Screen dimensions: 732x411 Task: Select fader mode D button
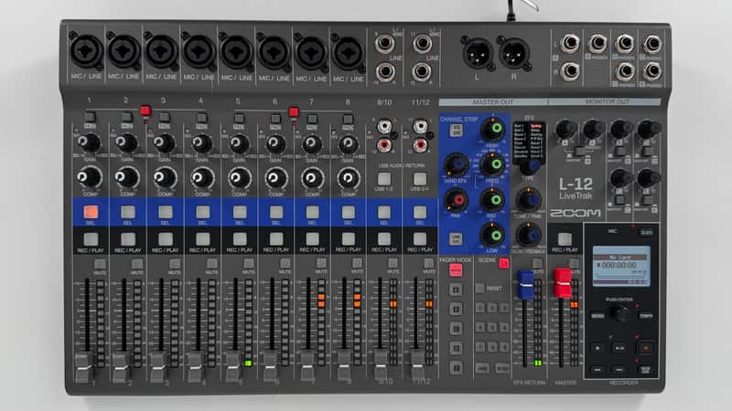click(x=456, y=348)
